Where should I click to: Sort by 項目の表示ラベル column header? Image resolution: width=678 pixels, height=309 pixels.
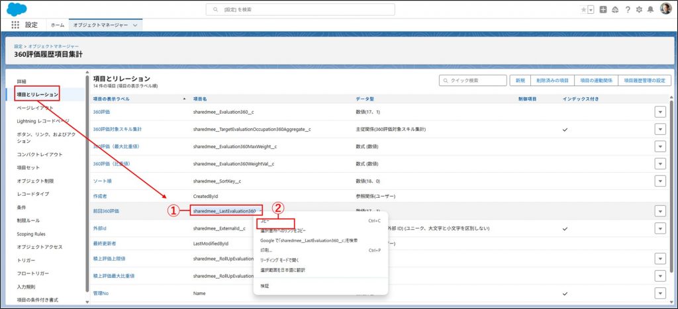(111, 99)
